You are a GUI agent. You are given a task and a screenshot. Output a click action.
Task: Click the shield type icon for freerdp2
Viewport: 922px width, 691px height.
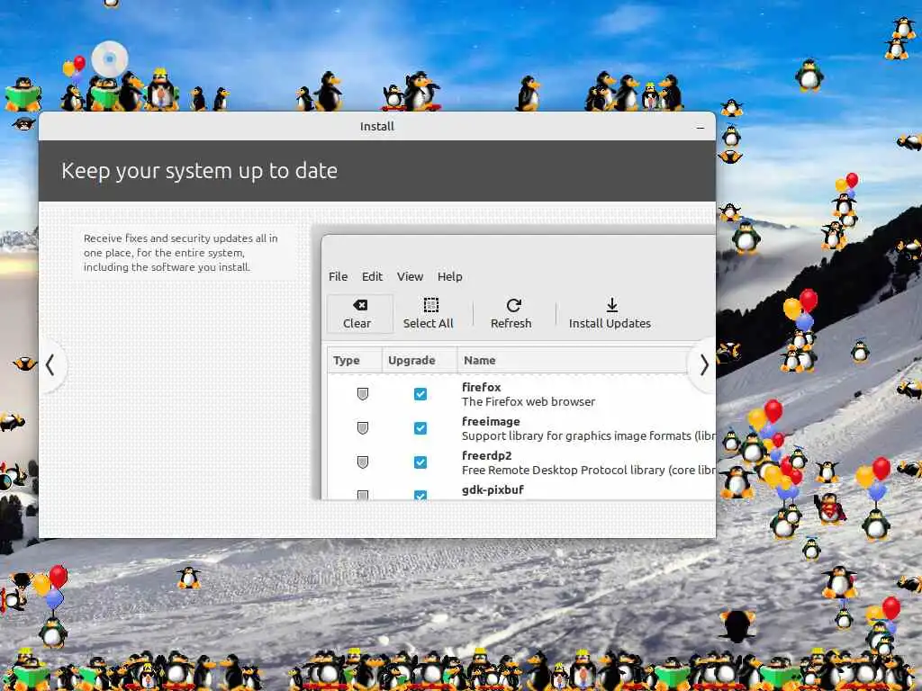point(363,462)
